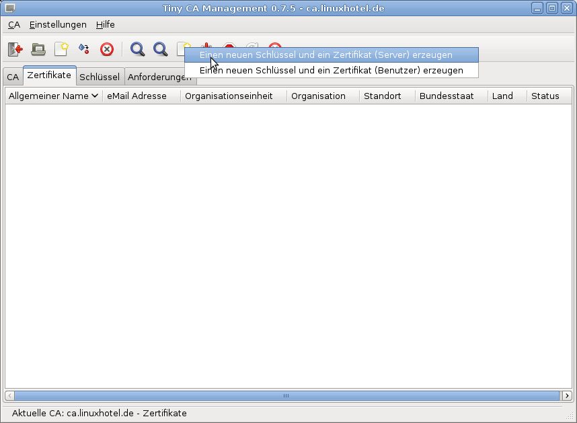
Task: Switch to the Schlüssel tab
Action: click(100, 77)
